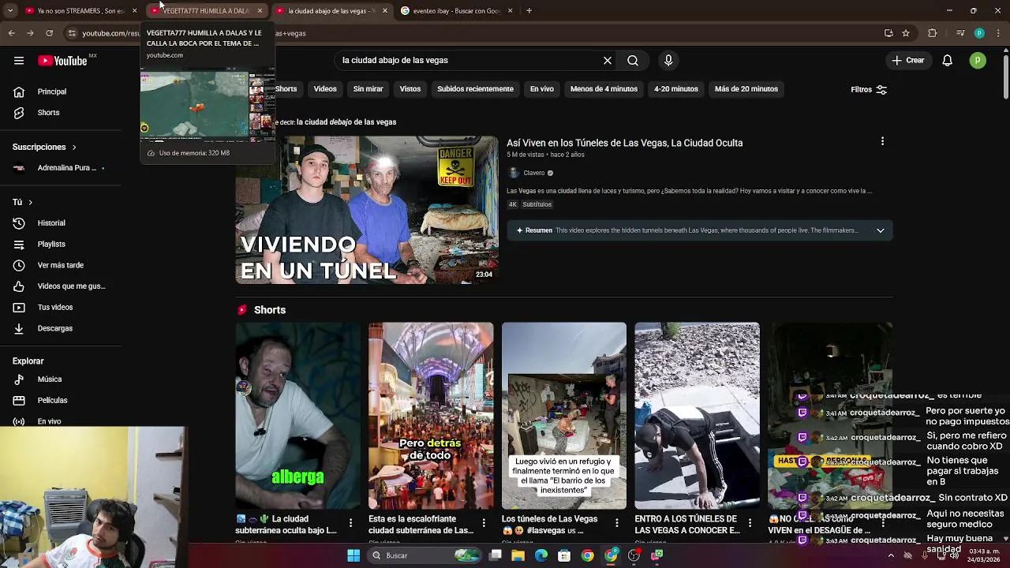Viewport: 1010px width, 568px height.
Task: Select the Sin mirar filter chip
Action: click(368, 89)
